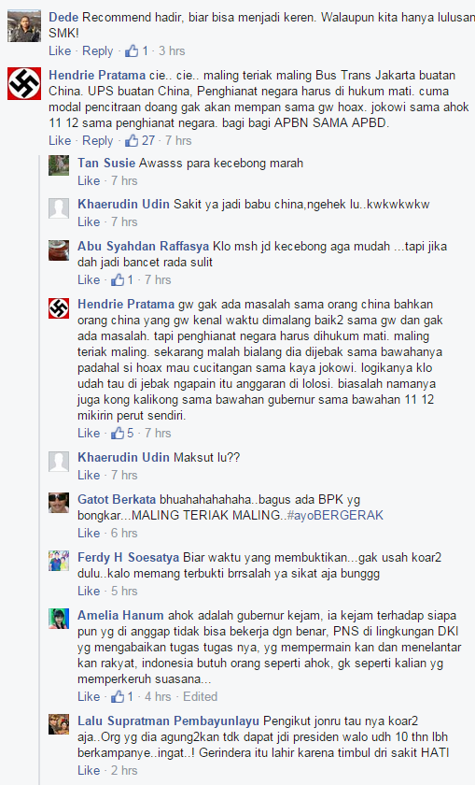Like Gatot Berkata's comment
Image resolution: width=475 pixels, height=785 pixels.
click(89, 533)
